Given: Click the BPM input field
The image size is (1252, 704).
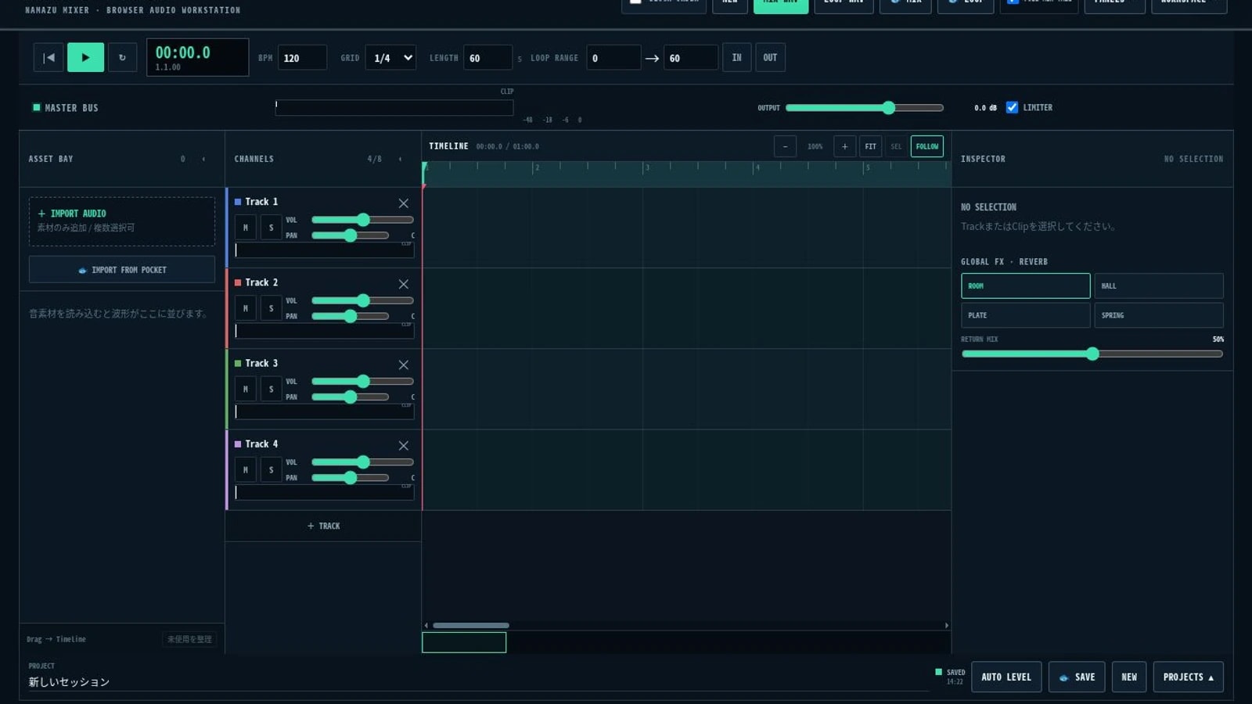Looking at the screenshot, I should point(302,58).
